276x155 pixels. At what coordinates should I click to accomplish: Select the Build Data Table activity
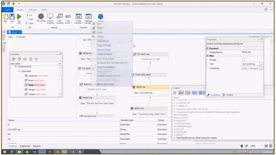tap(34, 81)
